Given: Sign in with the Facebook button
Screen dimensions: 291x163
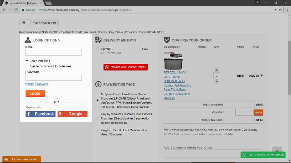Looking at the screenshot, I should (40, 114).
